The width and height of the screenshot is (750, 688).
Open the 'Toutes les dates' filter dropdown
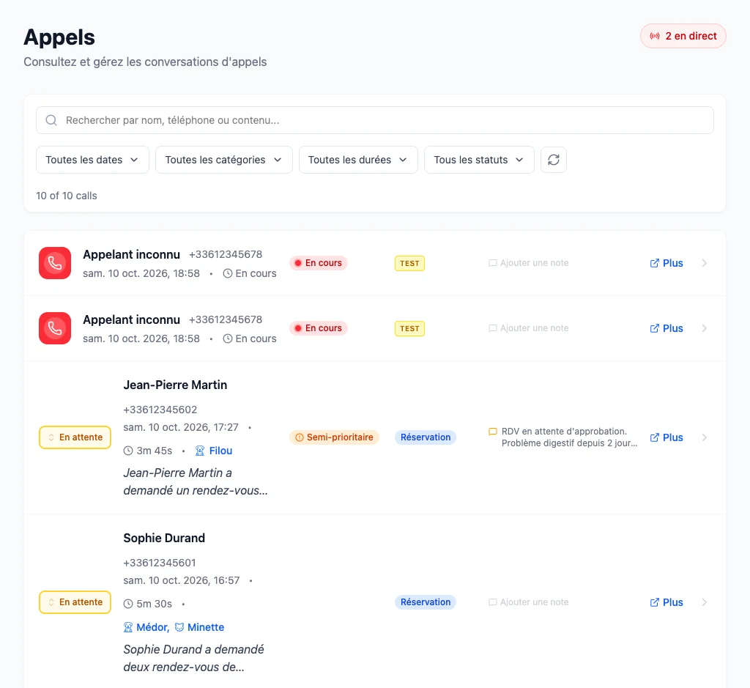92,160
